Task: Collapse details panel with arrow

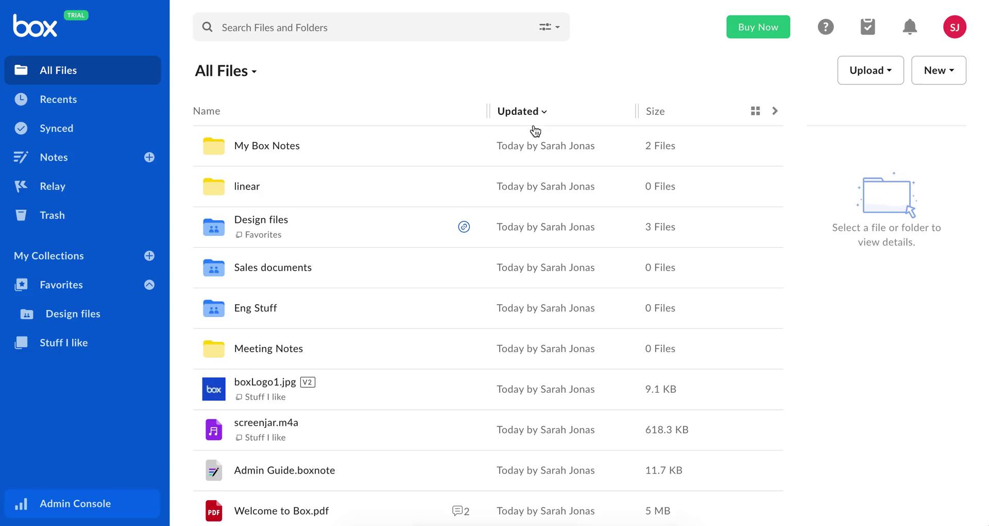Action: 775,111
